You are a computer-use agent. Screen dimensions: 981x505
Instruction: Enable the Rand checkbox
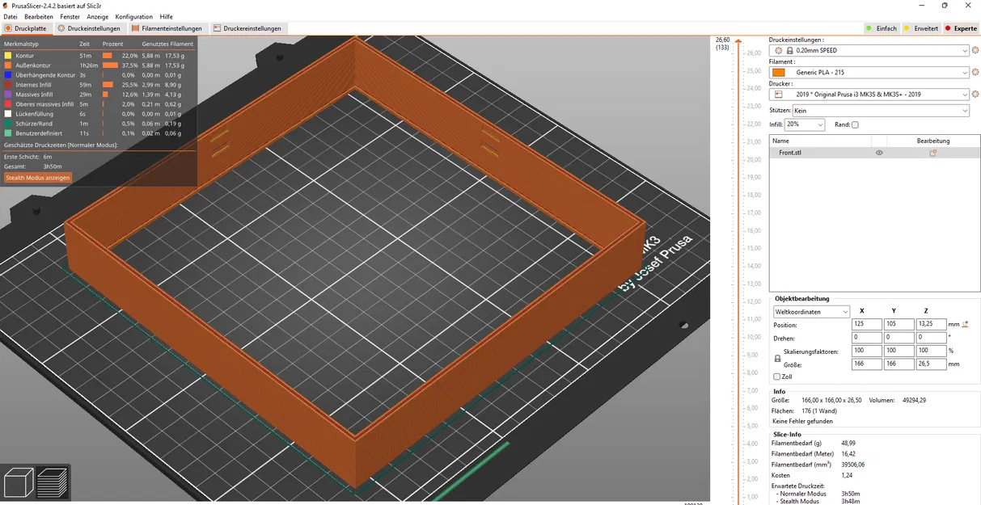coord(855,124)
